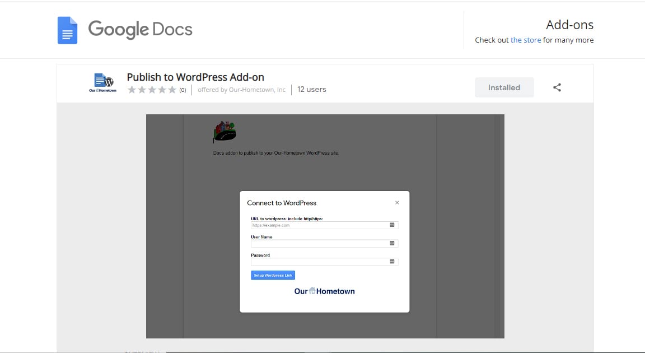The height and width of the screenshot is (353, 645).
Task: Click the URL to wordpress input field
Action: pos(325,225)
